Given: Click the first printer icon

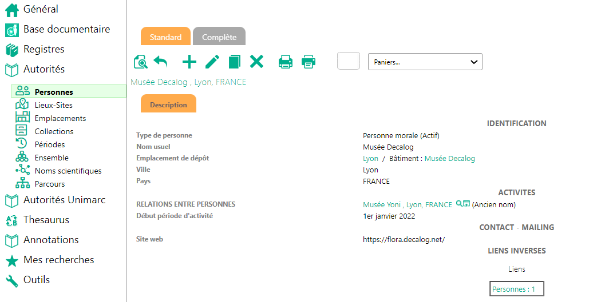Looking at the screenshot, I should tap(286, 62).
